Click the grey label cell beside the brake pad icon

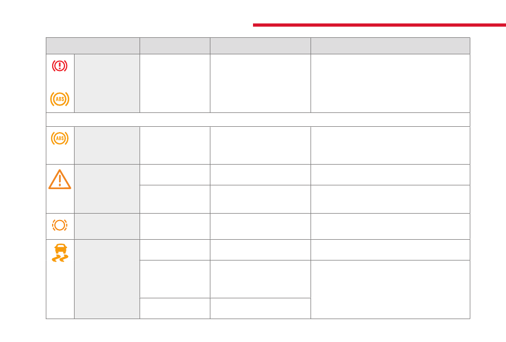(107, 226)
